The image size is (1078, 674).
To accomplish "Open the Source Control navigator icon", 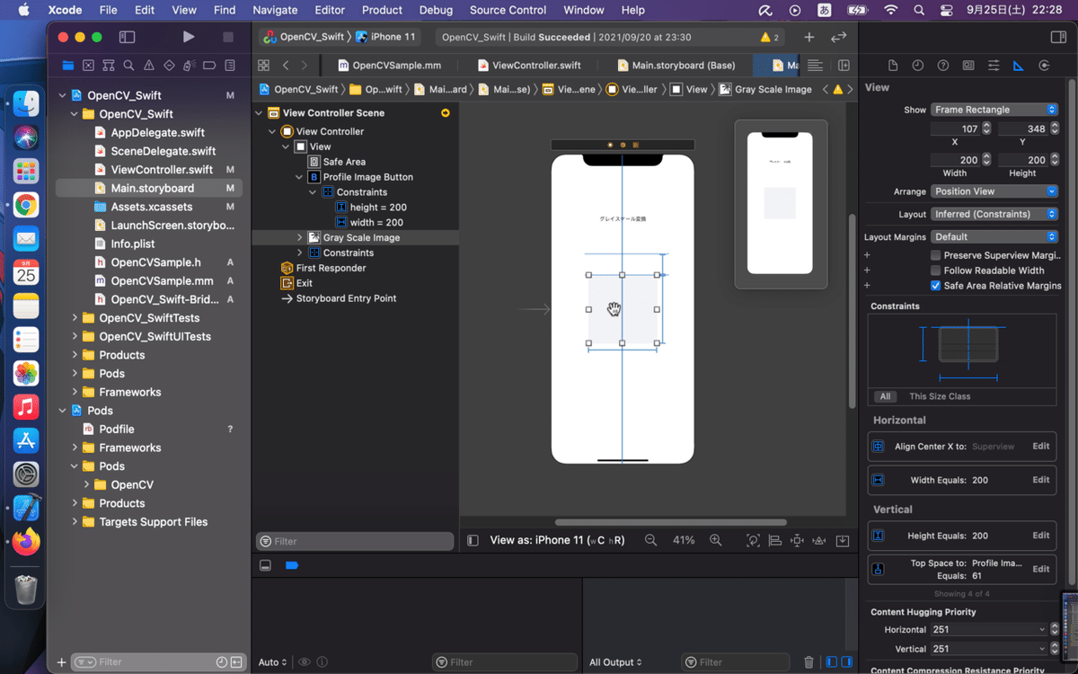I will pos(88,66).
